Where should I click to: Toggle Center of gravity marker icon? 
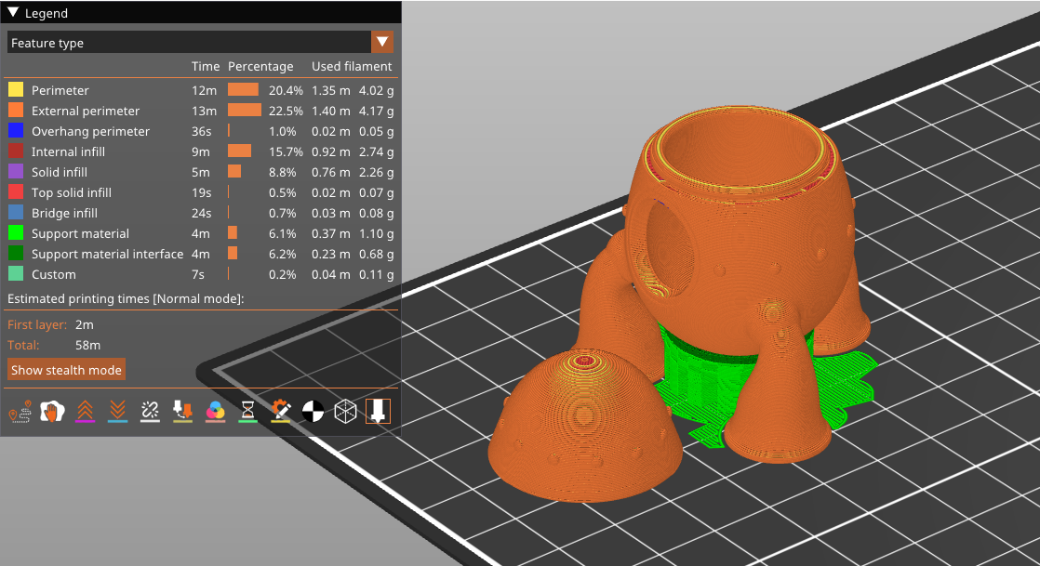[313, 412]
